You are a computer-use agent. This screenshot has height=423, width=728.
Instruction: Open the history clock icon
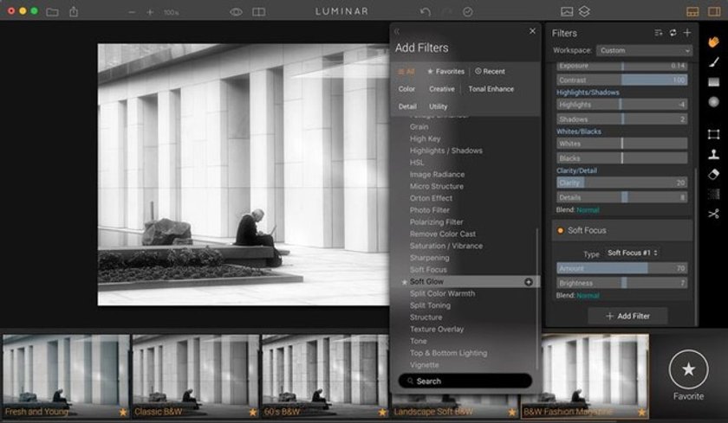(x=467, y=12)
